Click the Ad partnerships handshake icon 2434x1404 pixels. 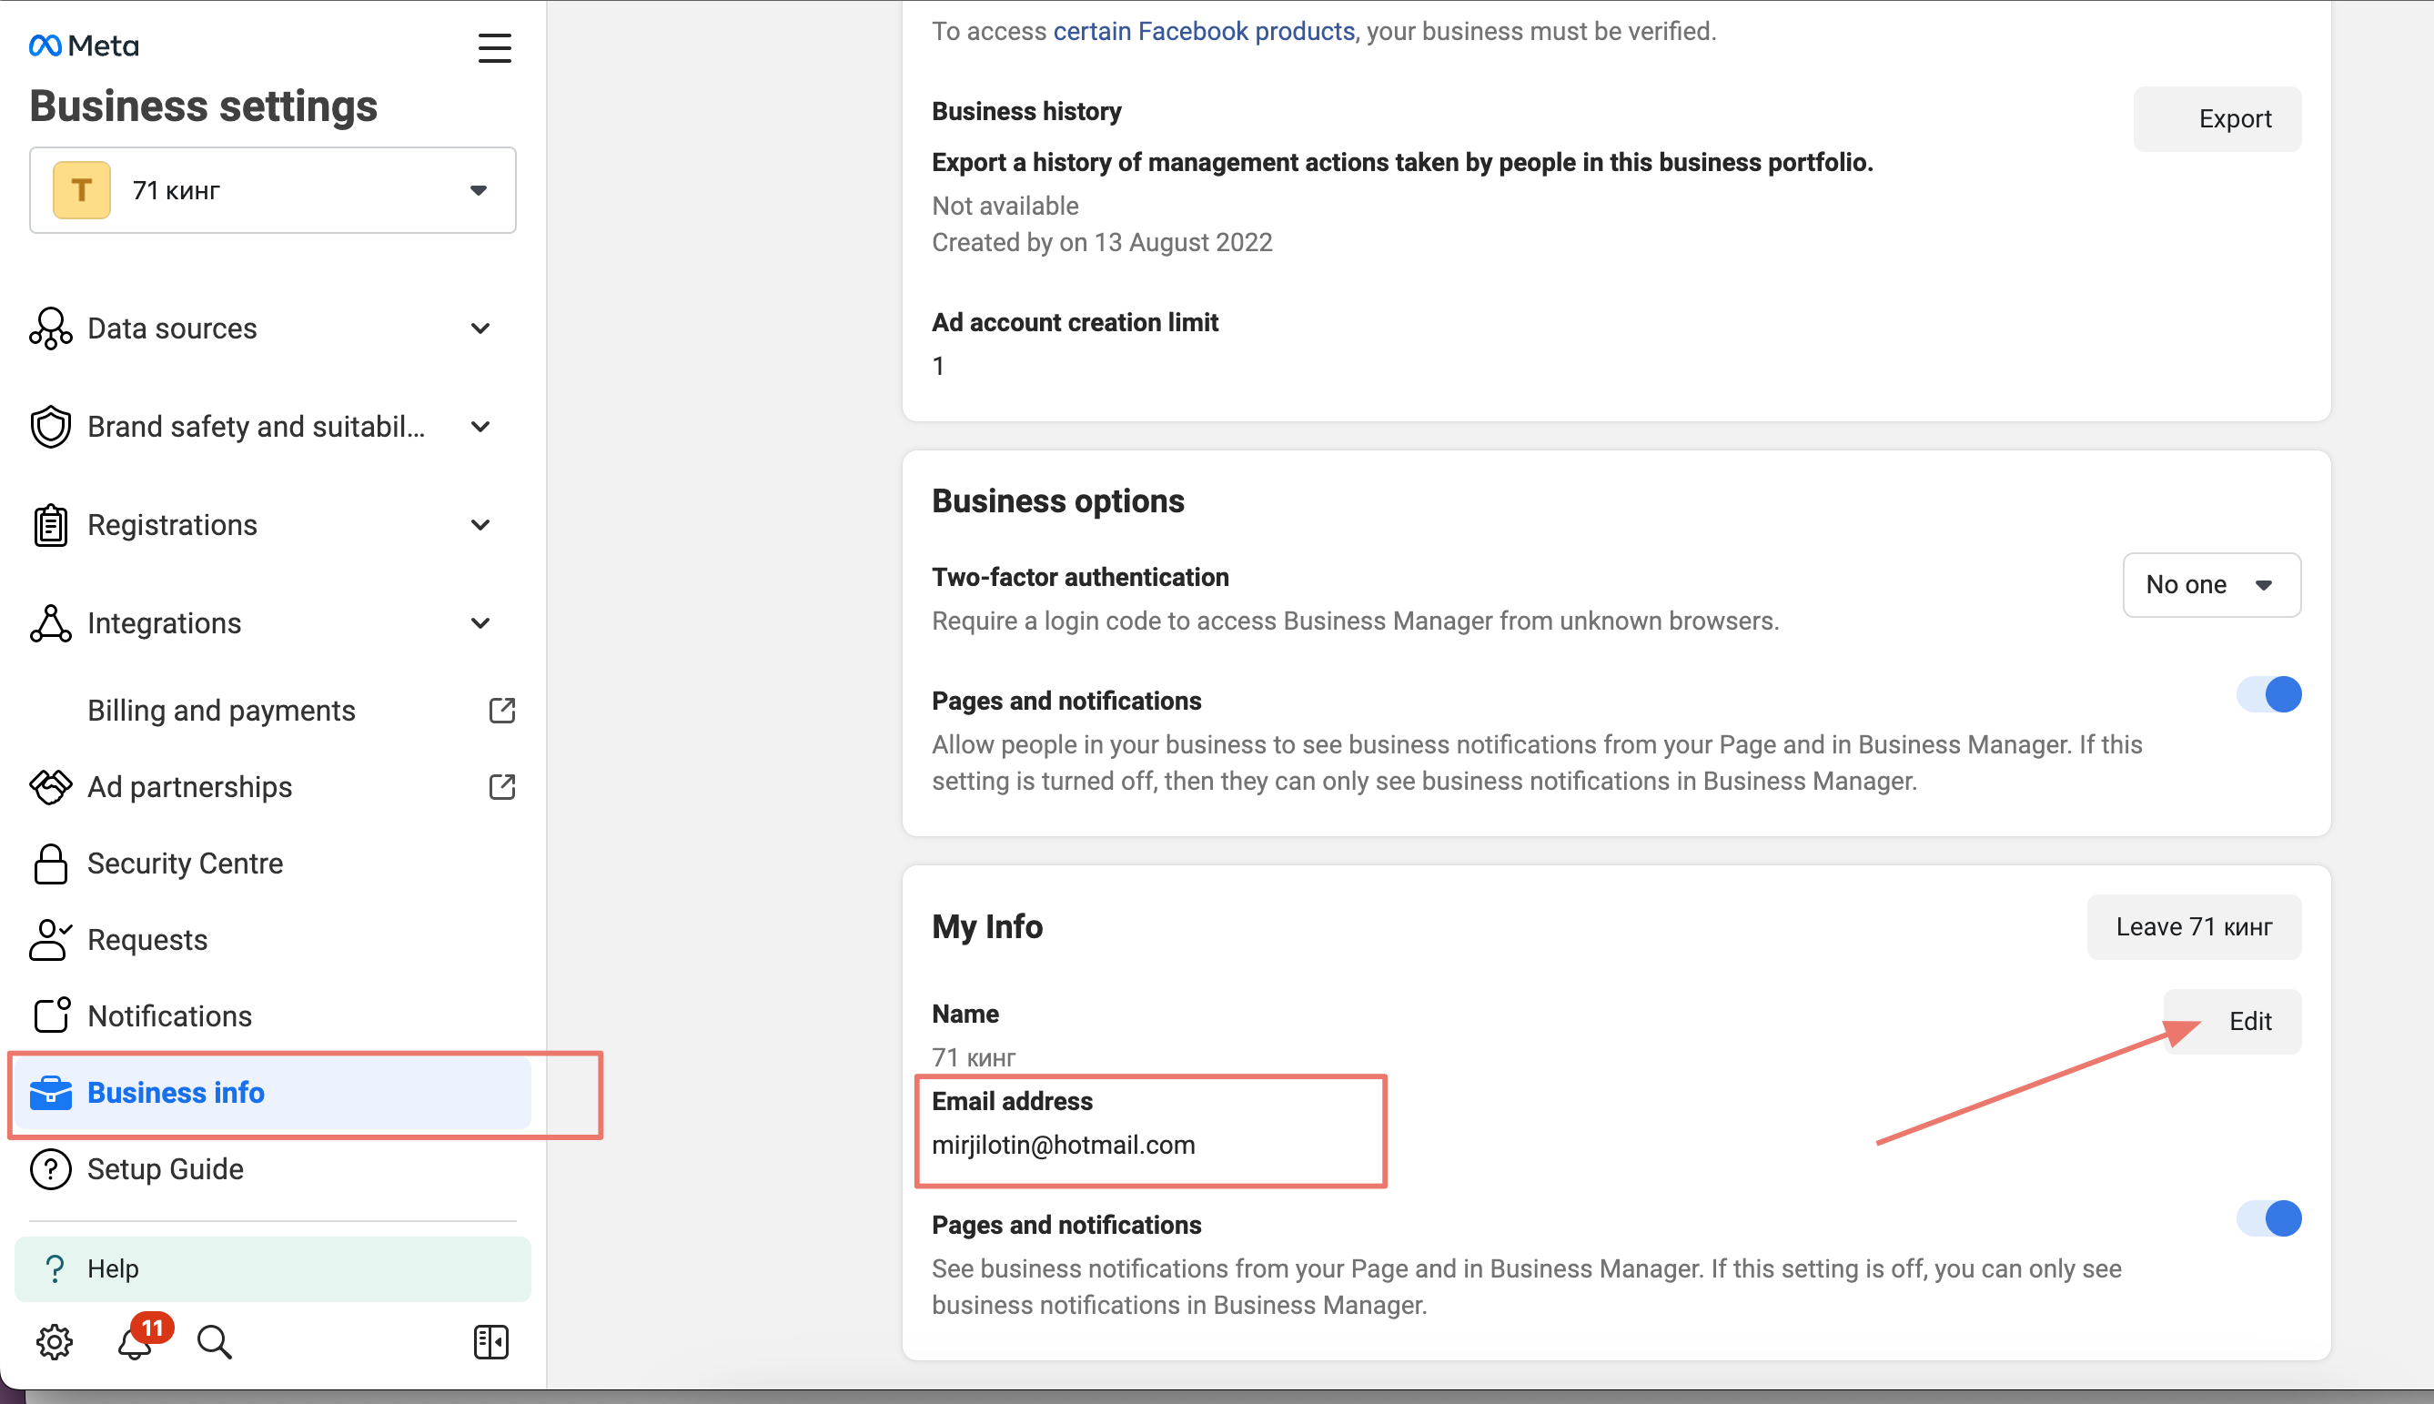click(x=50, y=787)
